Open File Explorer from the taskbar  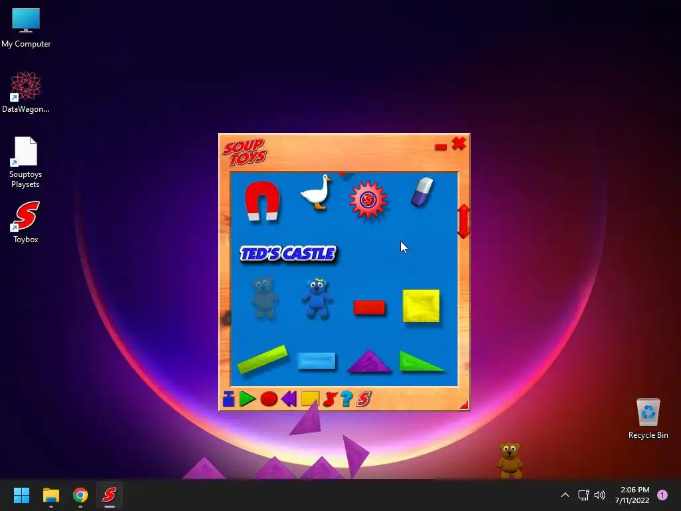coord(51,495)
